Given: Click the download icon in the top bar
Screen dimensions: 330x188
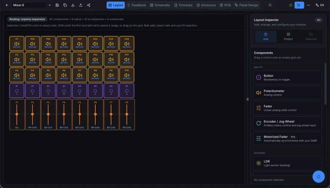Looking at the screenshot, I should pos(73,5).
